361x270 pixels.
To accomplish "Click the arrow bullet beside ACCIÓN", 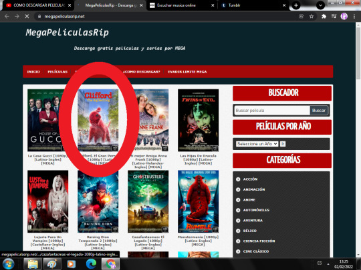I will coord(238,179).
